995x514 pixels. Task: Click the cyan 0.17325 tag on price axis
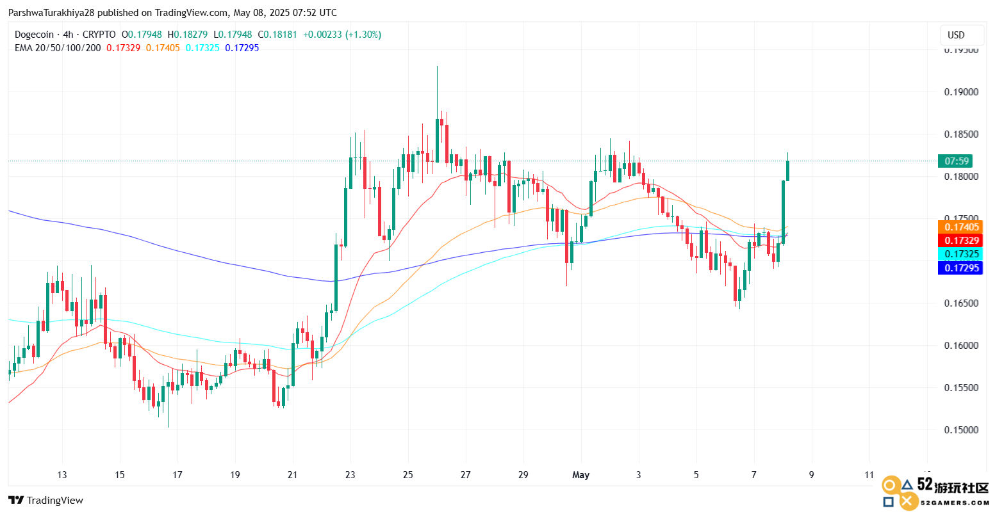pos(960,254)
